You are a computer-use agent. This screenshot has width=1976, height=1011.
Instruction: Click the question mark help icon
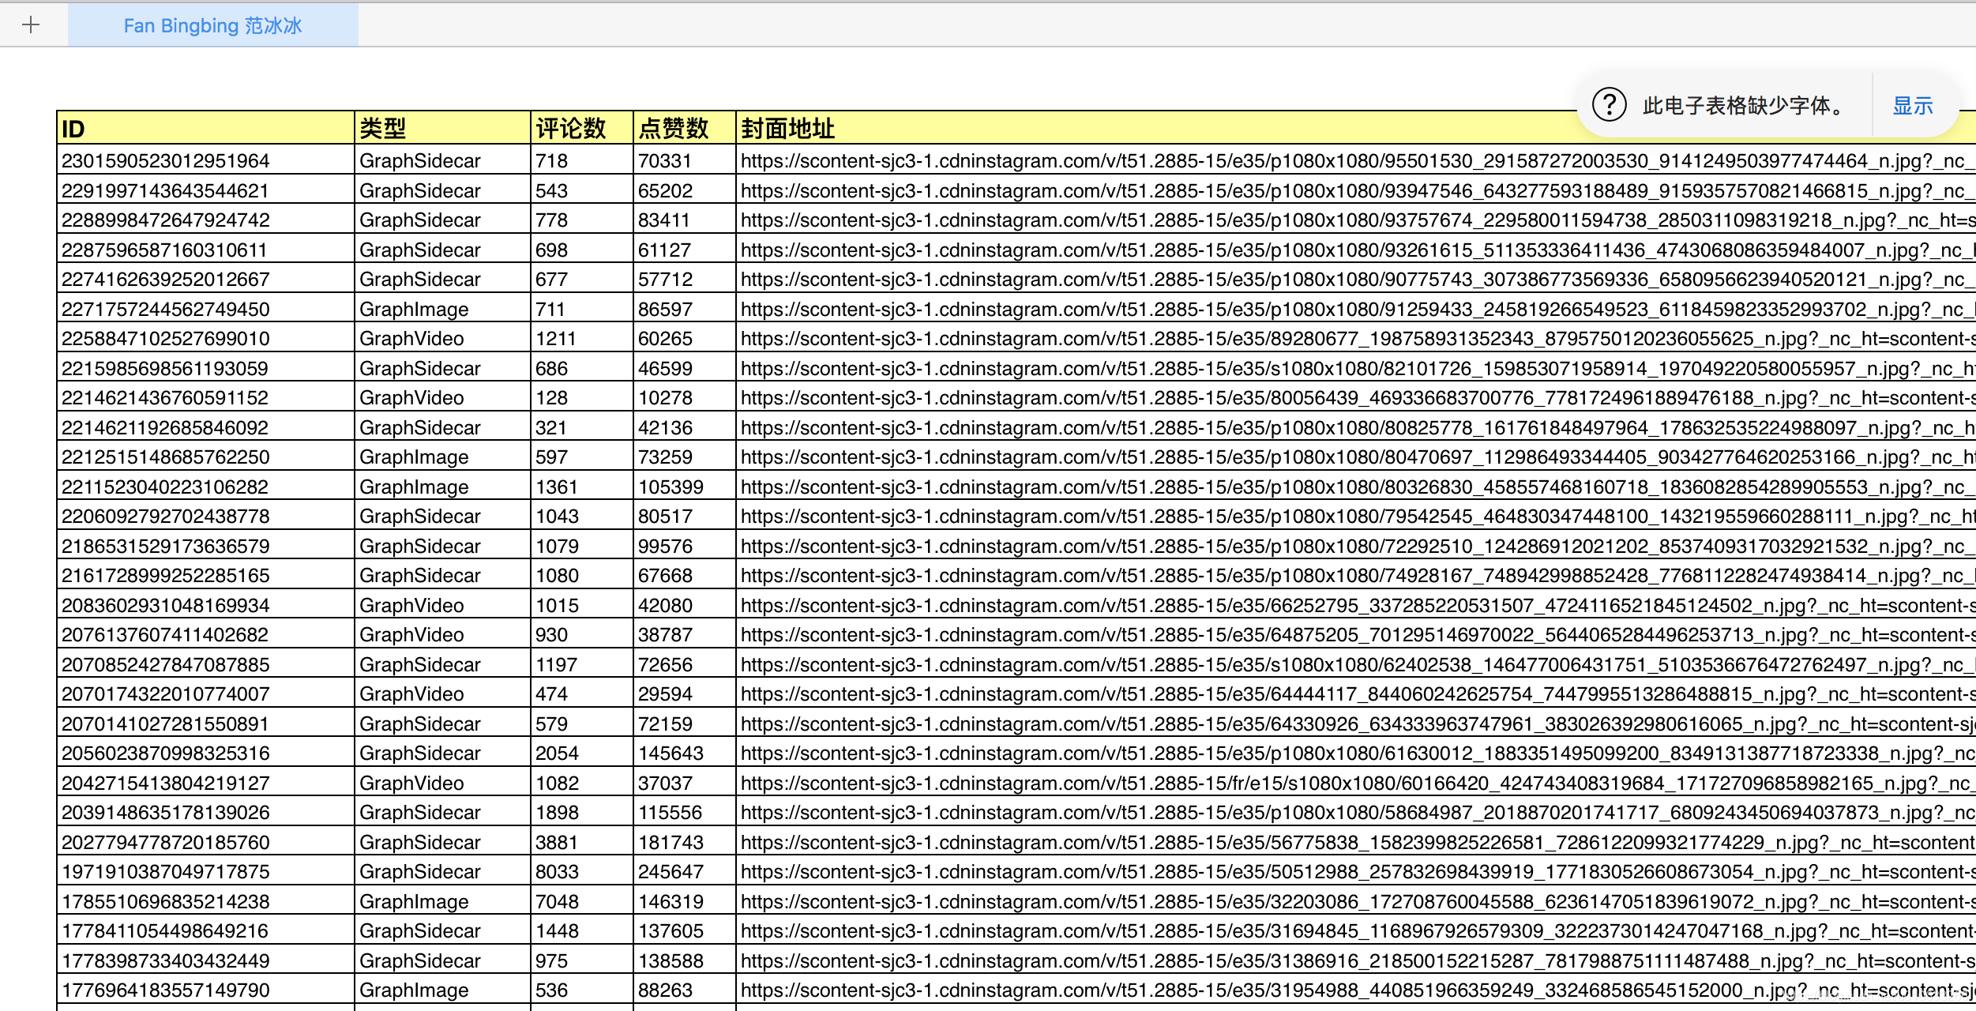(x=1609, y=105)
